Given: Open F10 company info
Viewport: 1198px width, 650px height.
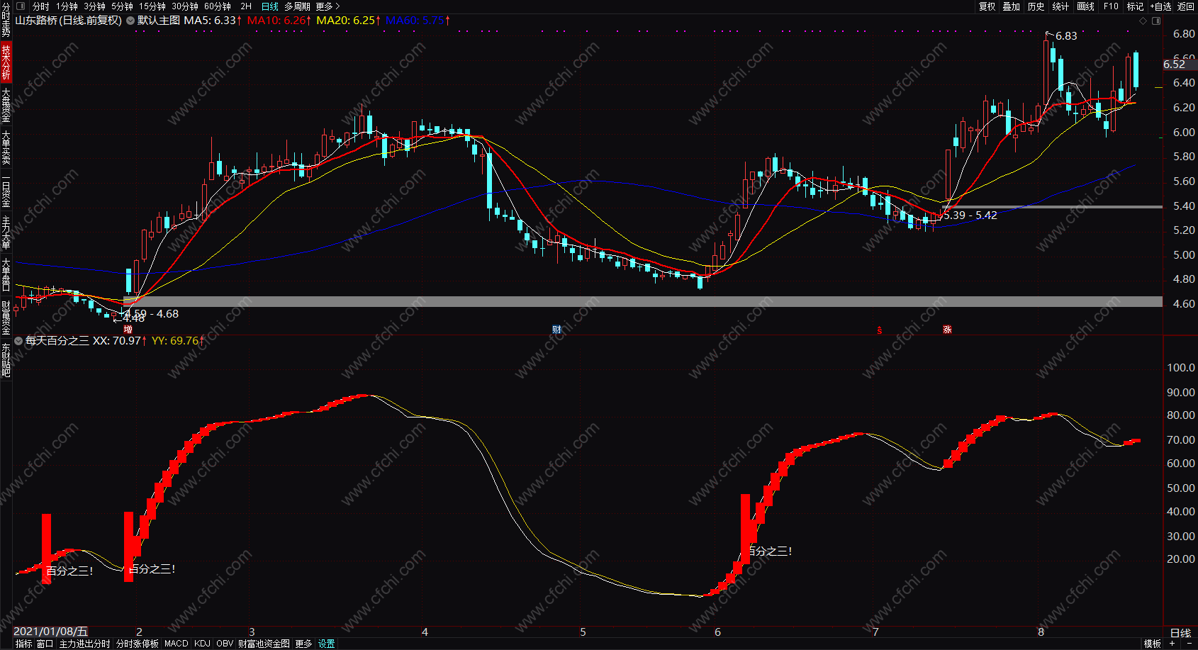Looking at the screenshot, I should (1111, 6).
